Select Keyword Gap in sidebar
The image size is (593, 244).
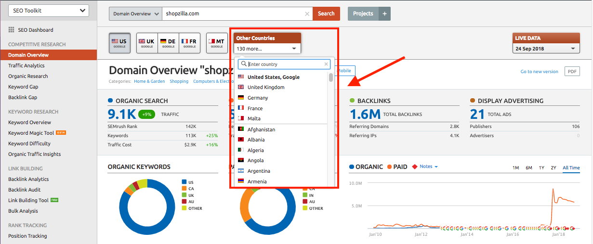(23, 87)
